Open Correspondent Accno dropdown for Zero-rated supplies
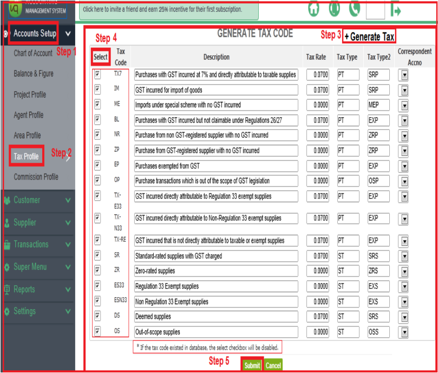 (x=404, y=271)
